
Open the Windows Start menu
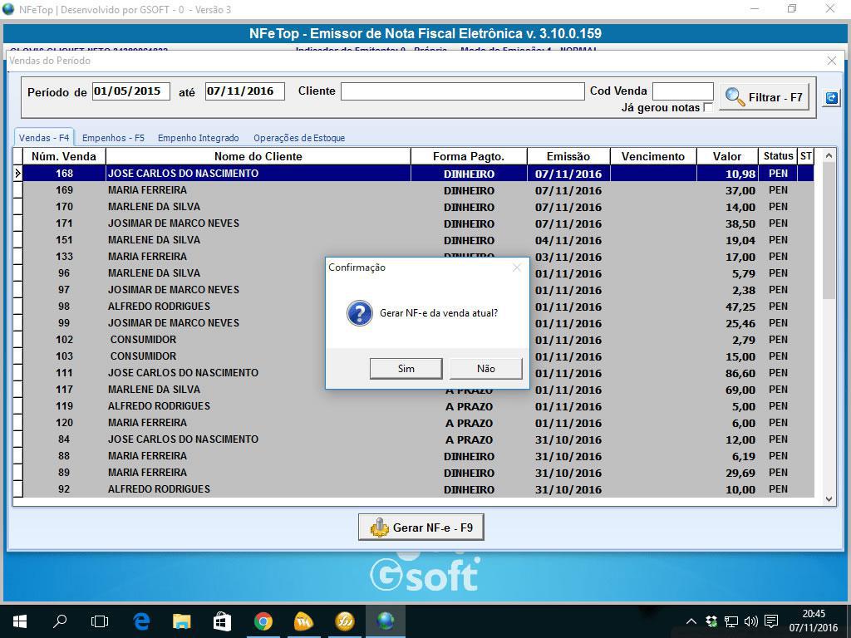(x=20, y=621)
